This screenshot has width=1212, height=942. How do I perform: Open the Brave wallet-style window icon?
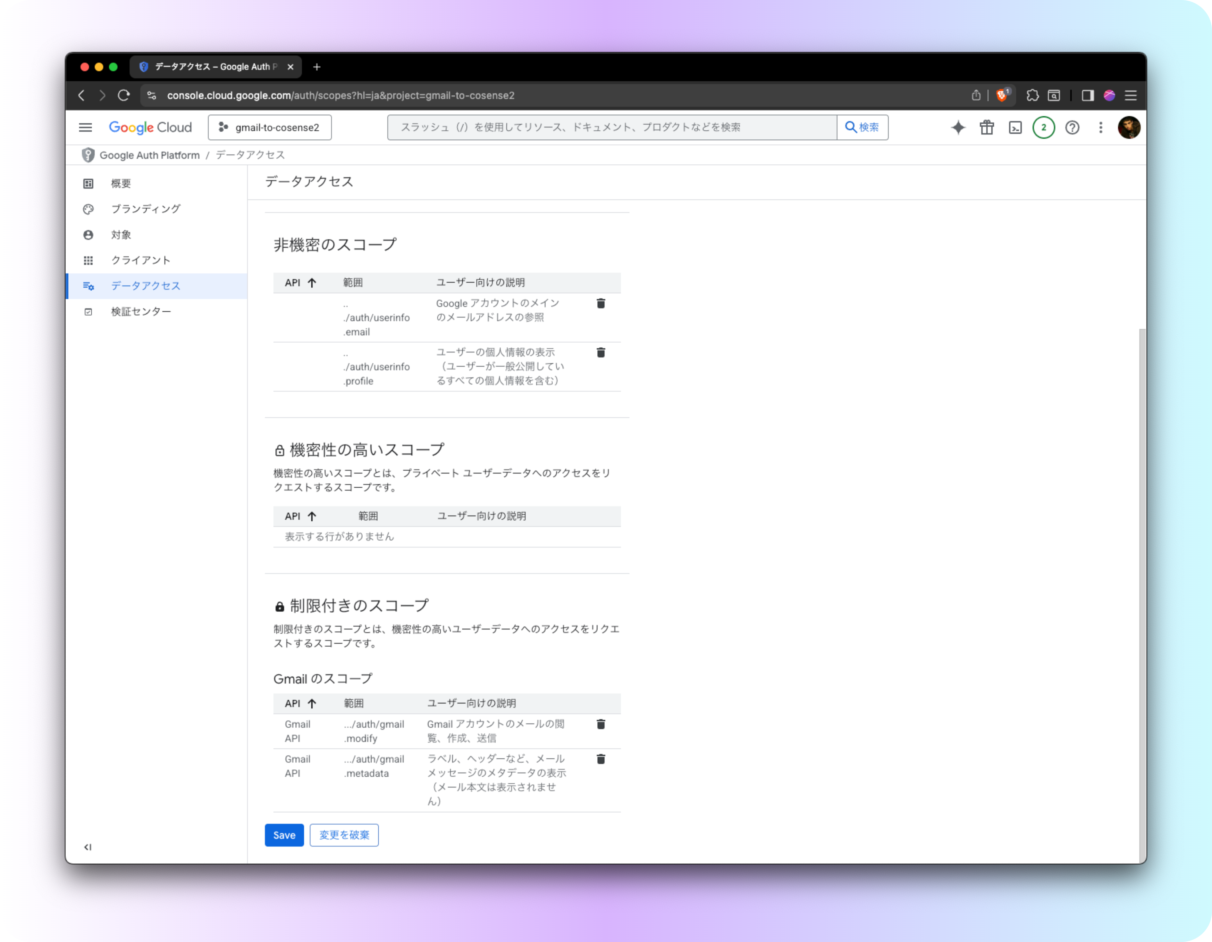(x=1054, y=95)
